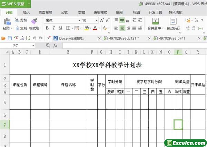Open the font color dropdown arrow
The width and height of the screenshot is (207, 147).
[99, 28]
